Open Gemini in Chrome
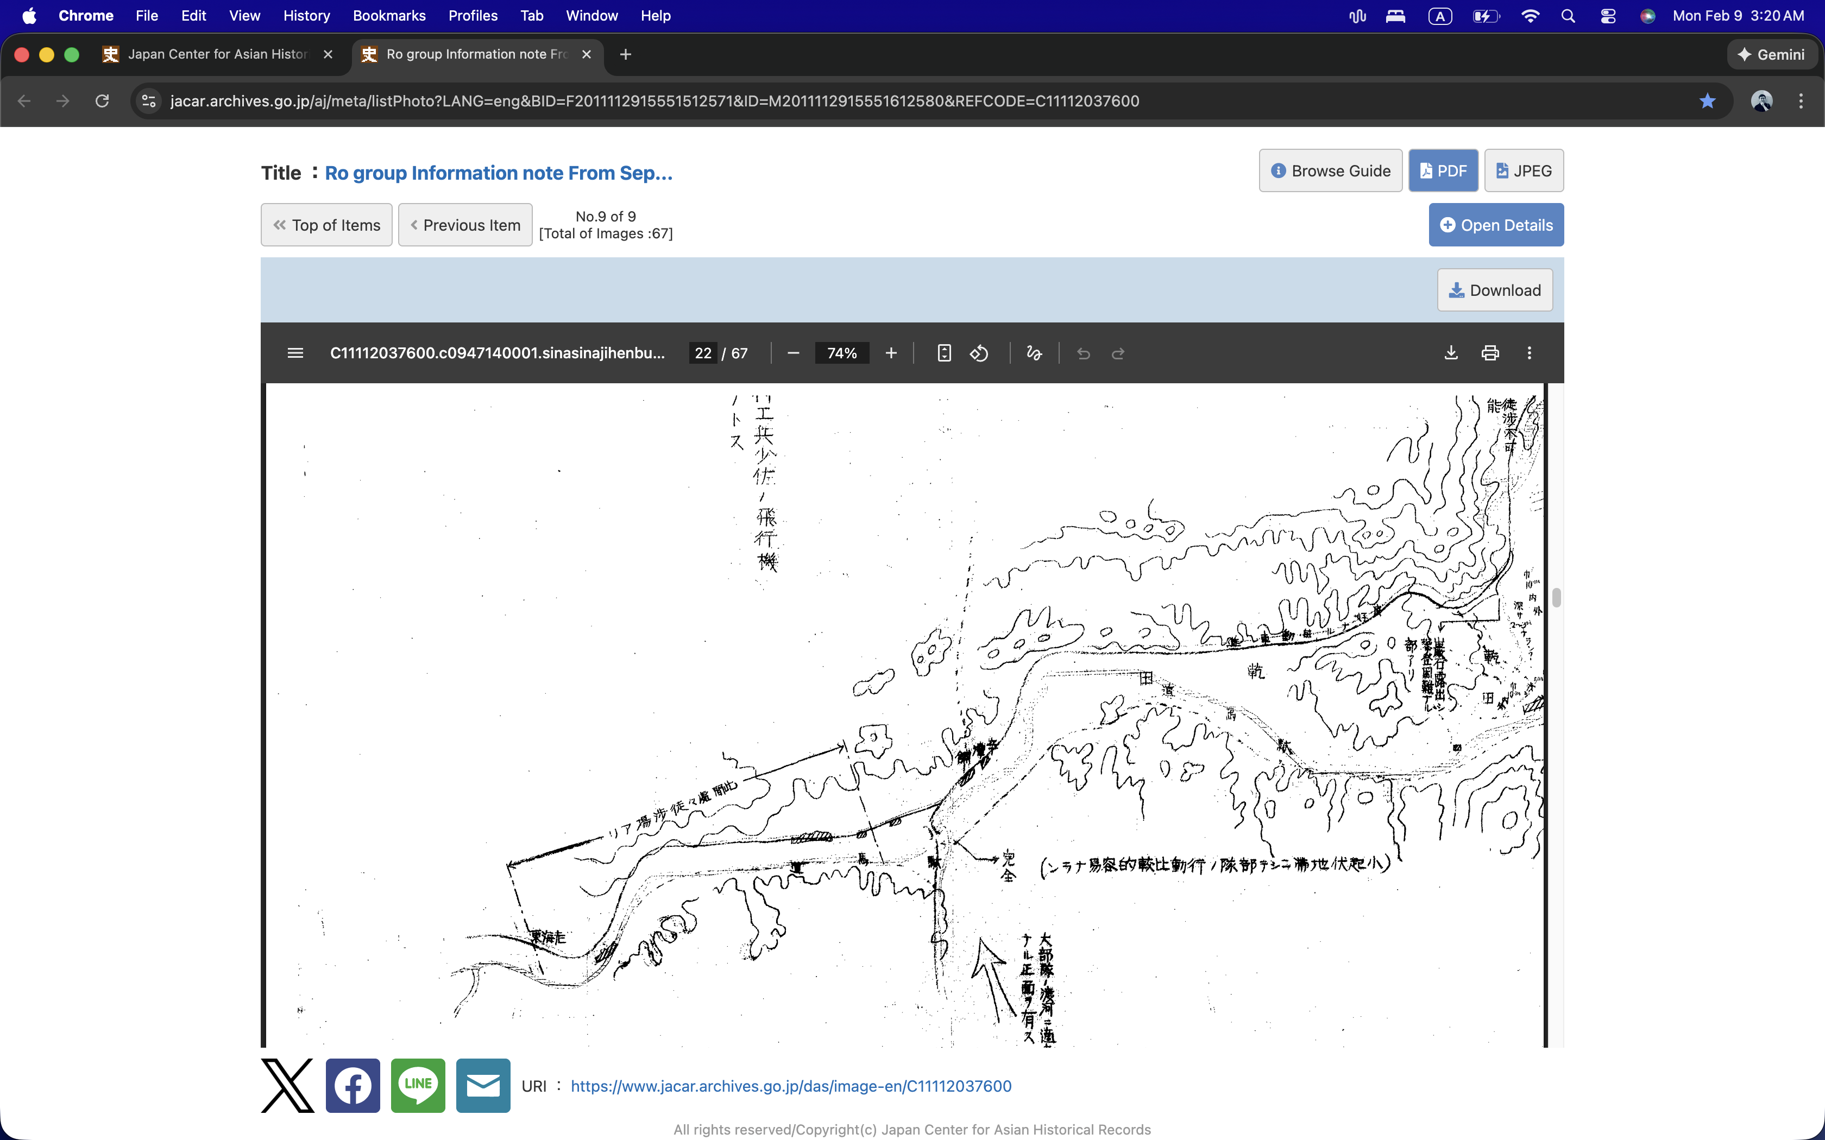The width and height of the screenshot is (1825, 1140). (1771, 54)
